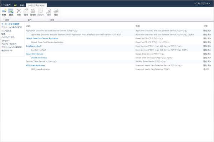This screenshot has width=214, height=142.
Task: Click the プロパティ (Properties) ribbon icon
Action: click(40, 11)
